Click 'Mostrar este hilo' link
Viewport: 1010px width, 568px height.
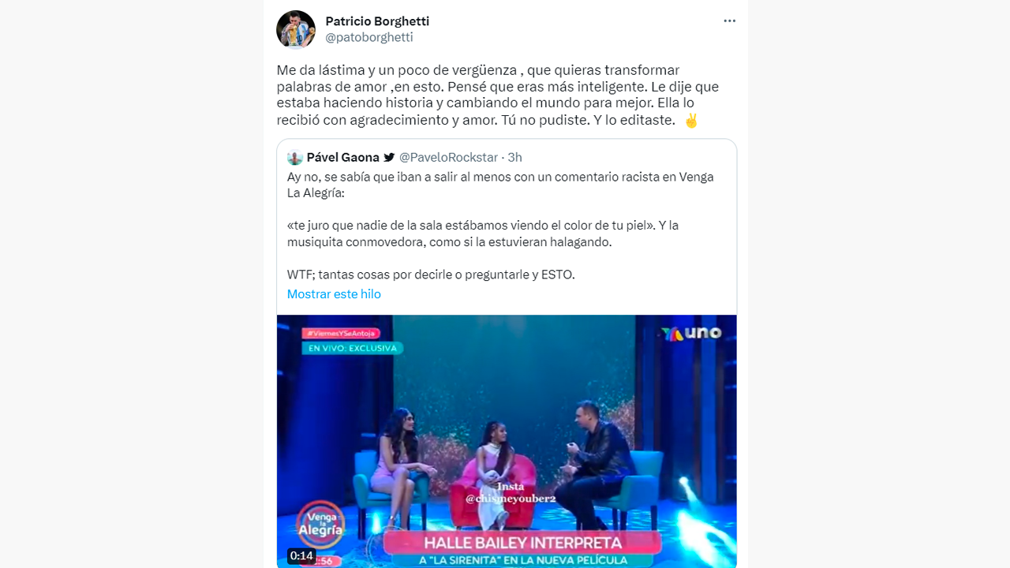point(334,294)
